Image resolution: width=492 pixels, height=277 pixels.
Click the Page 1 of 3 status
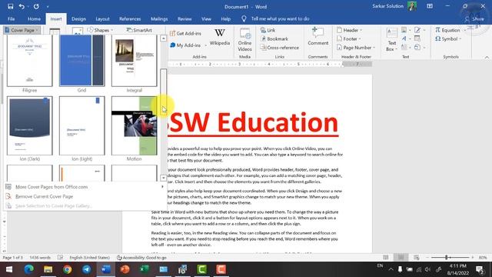pyautogui.click(x=12, y=258)
